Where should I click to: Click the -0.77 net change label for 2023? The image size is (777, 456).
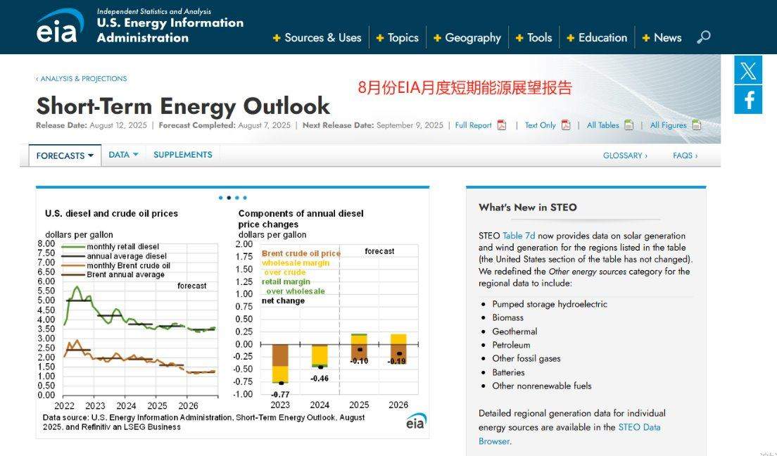tap(281, 395)
